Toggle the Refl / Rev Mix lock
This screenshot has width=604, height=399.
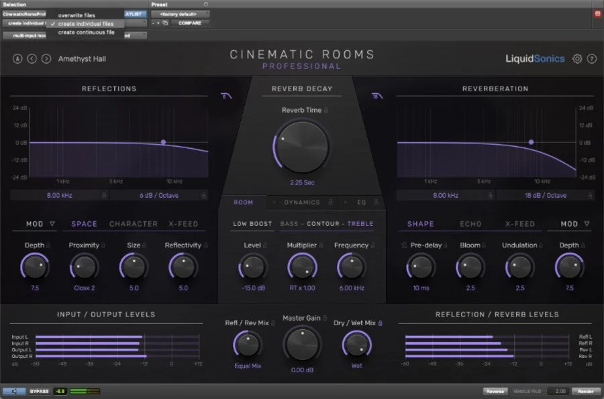click(x=273, y=323)
